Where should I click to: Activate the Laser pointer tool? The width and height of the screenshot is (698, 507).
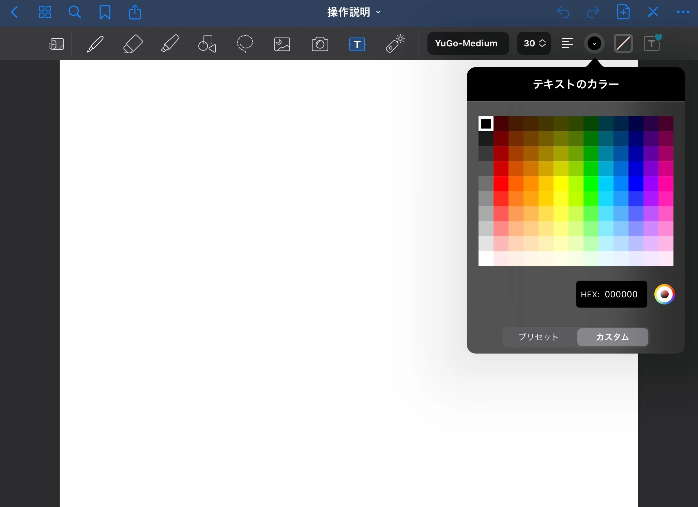coord(395,44)
